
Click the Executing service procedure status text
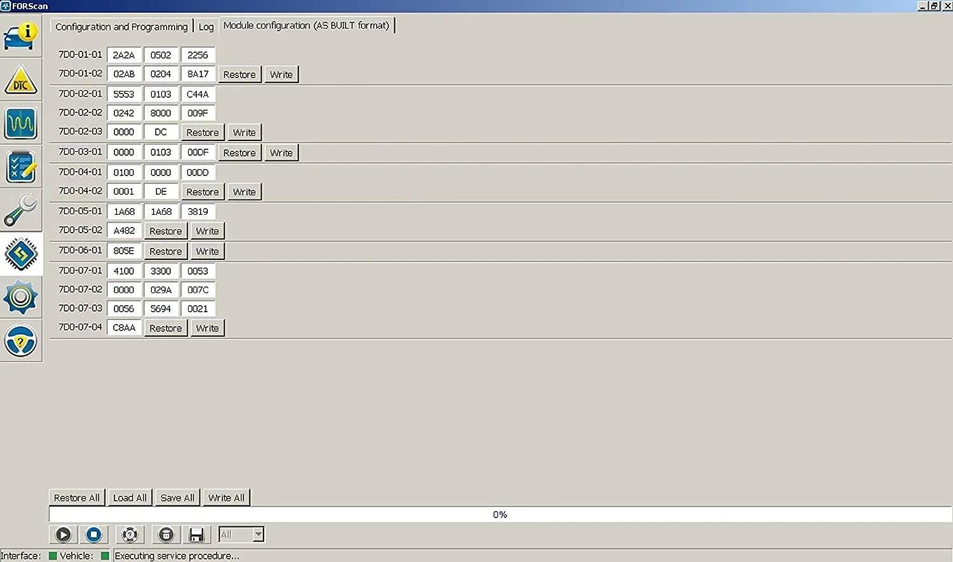[177, 556]
